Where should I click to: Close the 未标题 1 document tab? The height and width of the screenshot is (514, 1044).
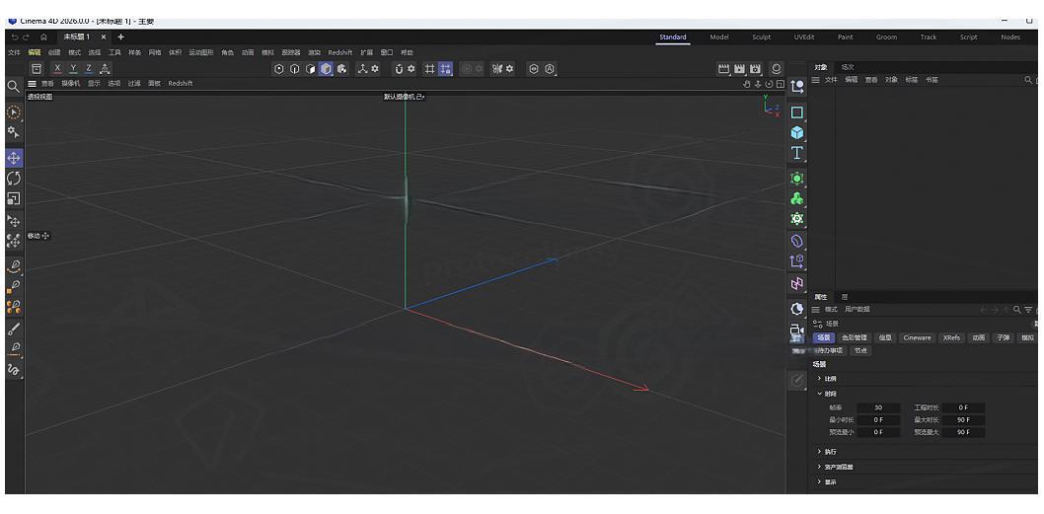coord(106,37)
